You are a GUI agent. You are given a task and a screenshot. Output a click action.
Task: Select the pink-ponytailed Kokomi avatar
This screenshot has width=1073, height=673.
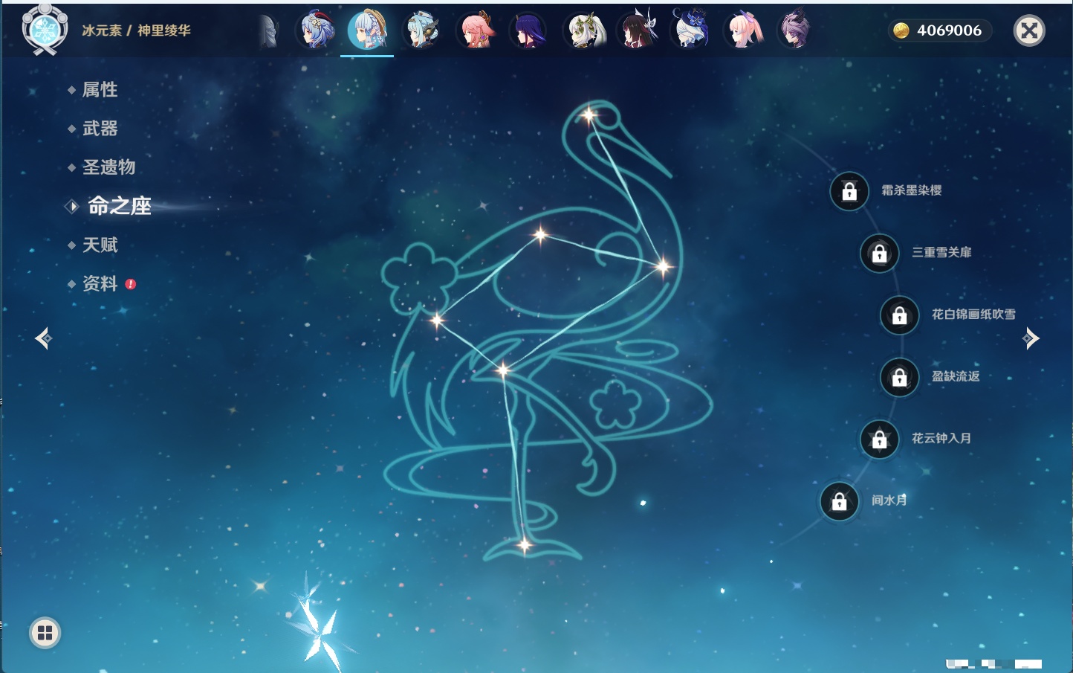coord(744,30)
